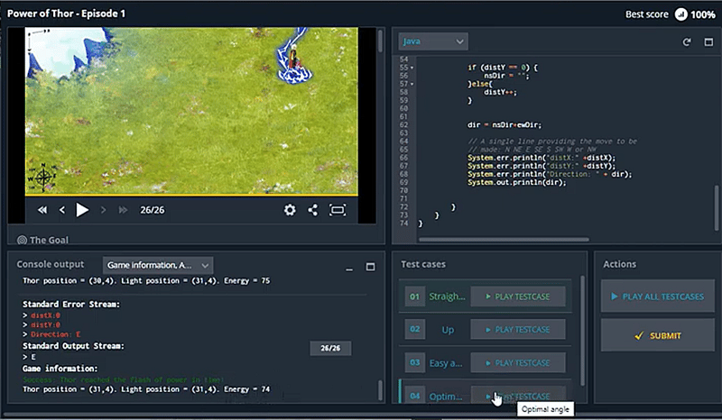This screenshot has width=722, height=420.
Task: Play testcase 04 Optimal angle
Action: click(518, 396)
